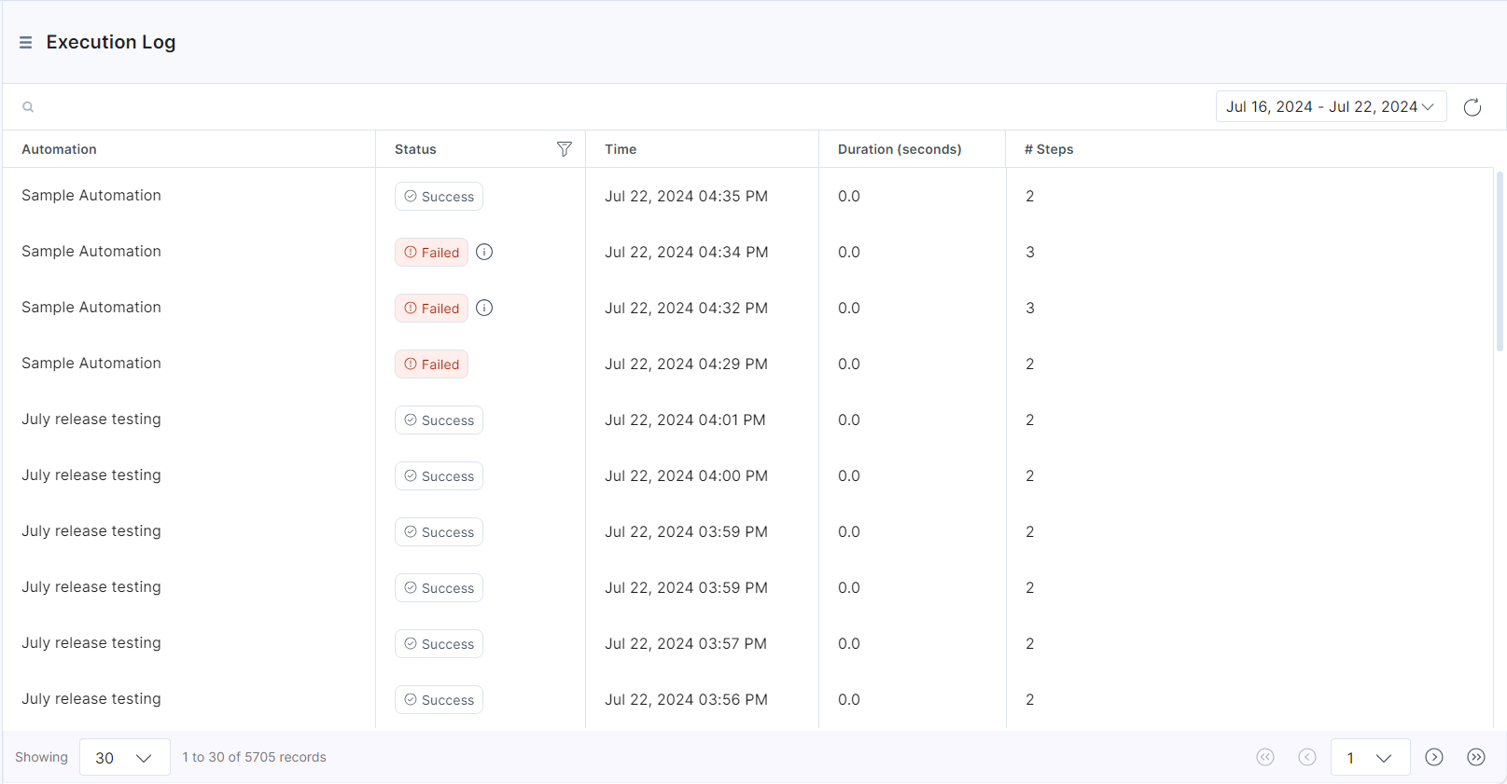Expand the rows-per-page dropdown showing 30
Image resolution: width=1507 pixels, height=784 pixels.
coord(124,757)
